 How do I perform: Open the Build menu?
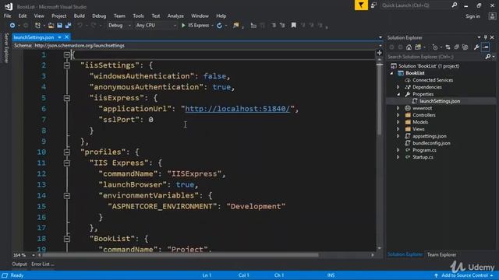click(80, 16)
